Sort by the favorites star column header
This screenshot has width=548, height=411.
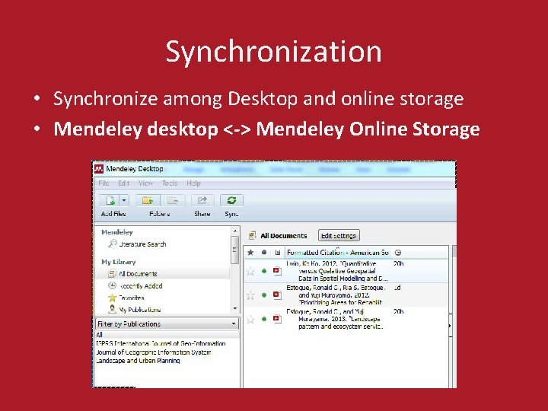click(250, 253)
